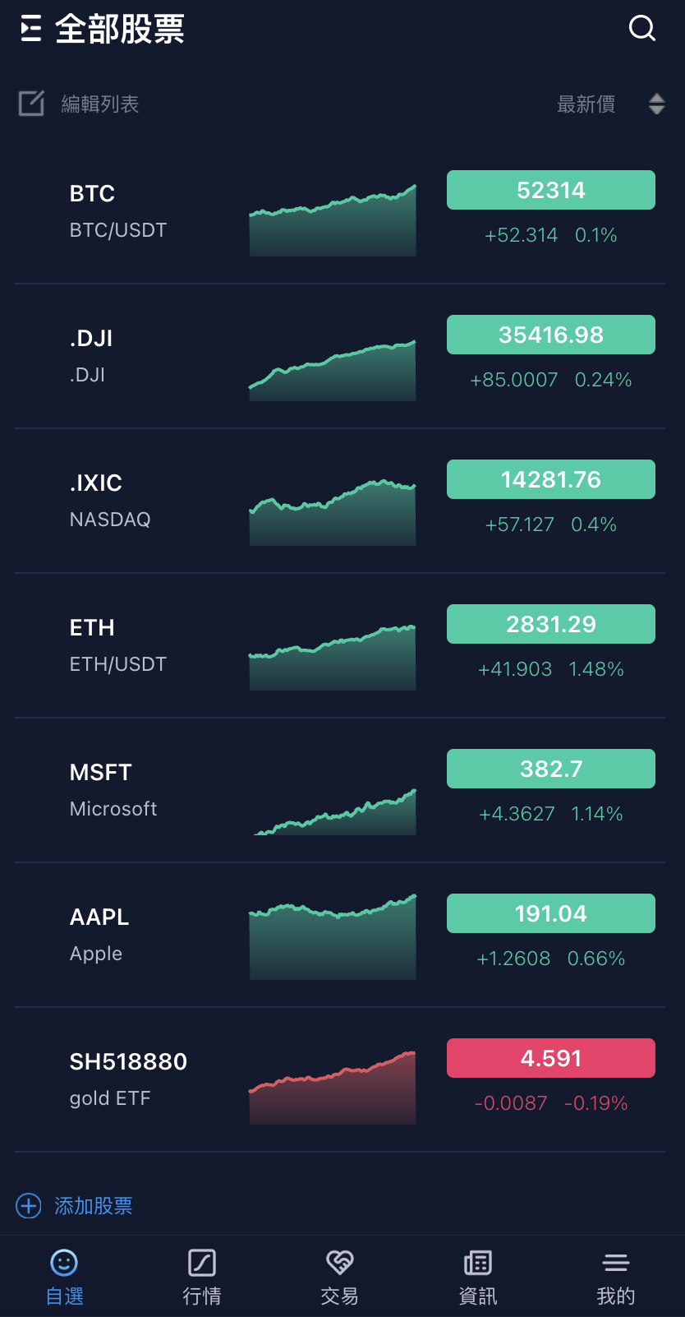Image resolution: width=685 pixels, height=1317 pixels.
Task: Click the .DJI price button 35416.98
Action: (x=550, y=335)
